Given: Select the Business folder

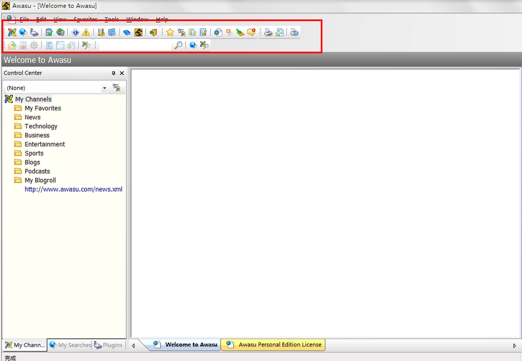Looking at the screenshot, I should click(37, 135).
